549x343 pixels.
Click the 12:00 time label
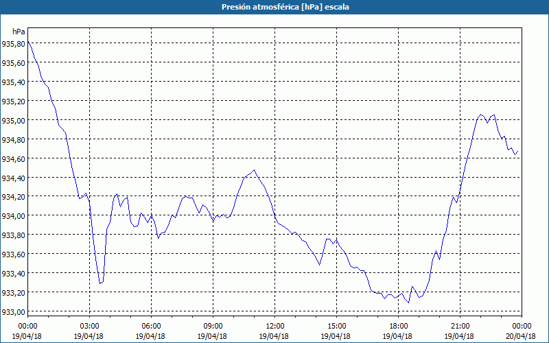click(x=275, y=327)
